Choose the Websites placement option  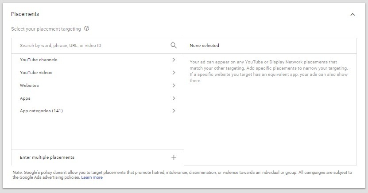point(97,85)
